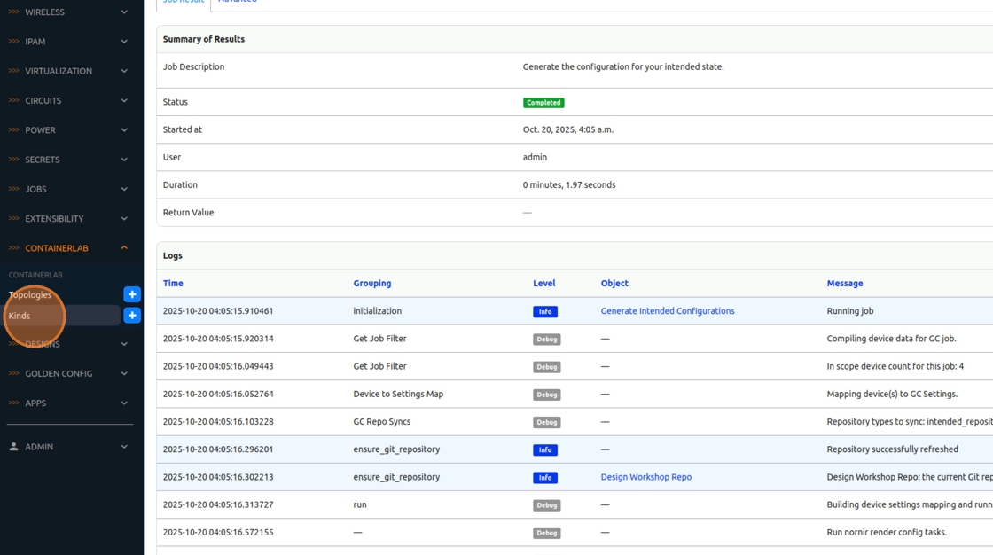Expand the WIRELESS section chevron
The image size is (993, 555).
click(x=124, y=12)
